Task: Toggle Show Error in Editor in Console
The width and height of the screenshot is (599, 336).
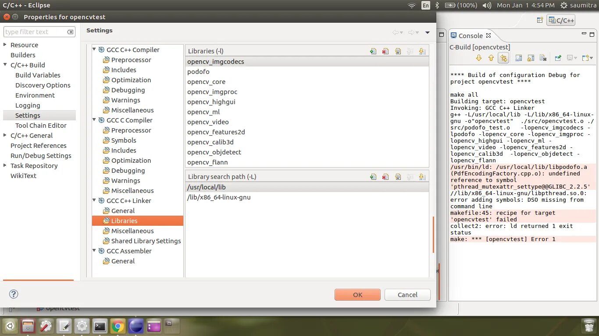Action: 503,58
